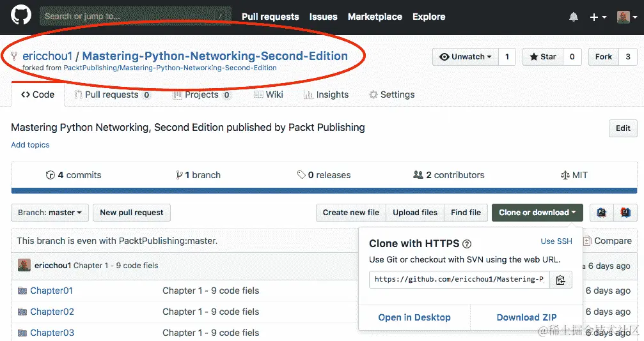Star this repository
Screen dimensions: 644x341
(542, 57)
